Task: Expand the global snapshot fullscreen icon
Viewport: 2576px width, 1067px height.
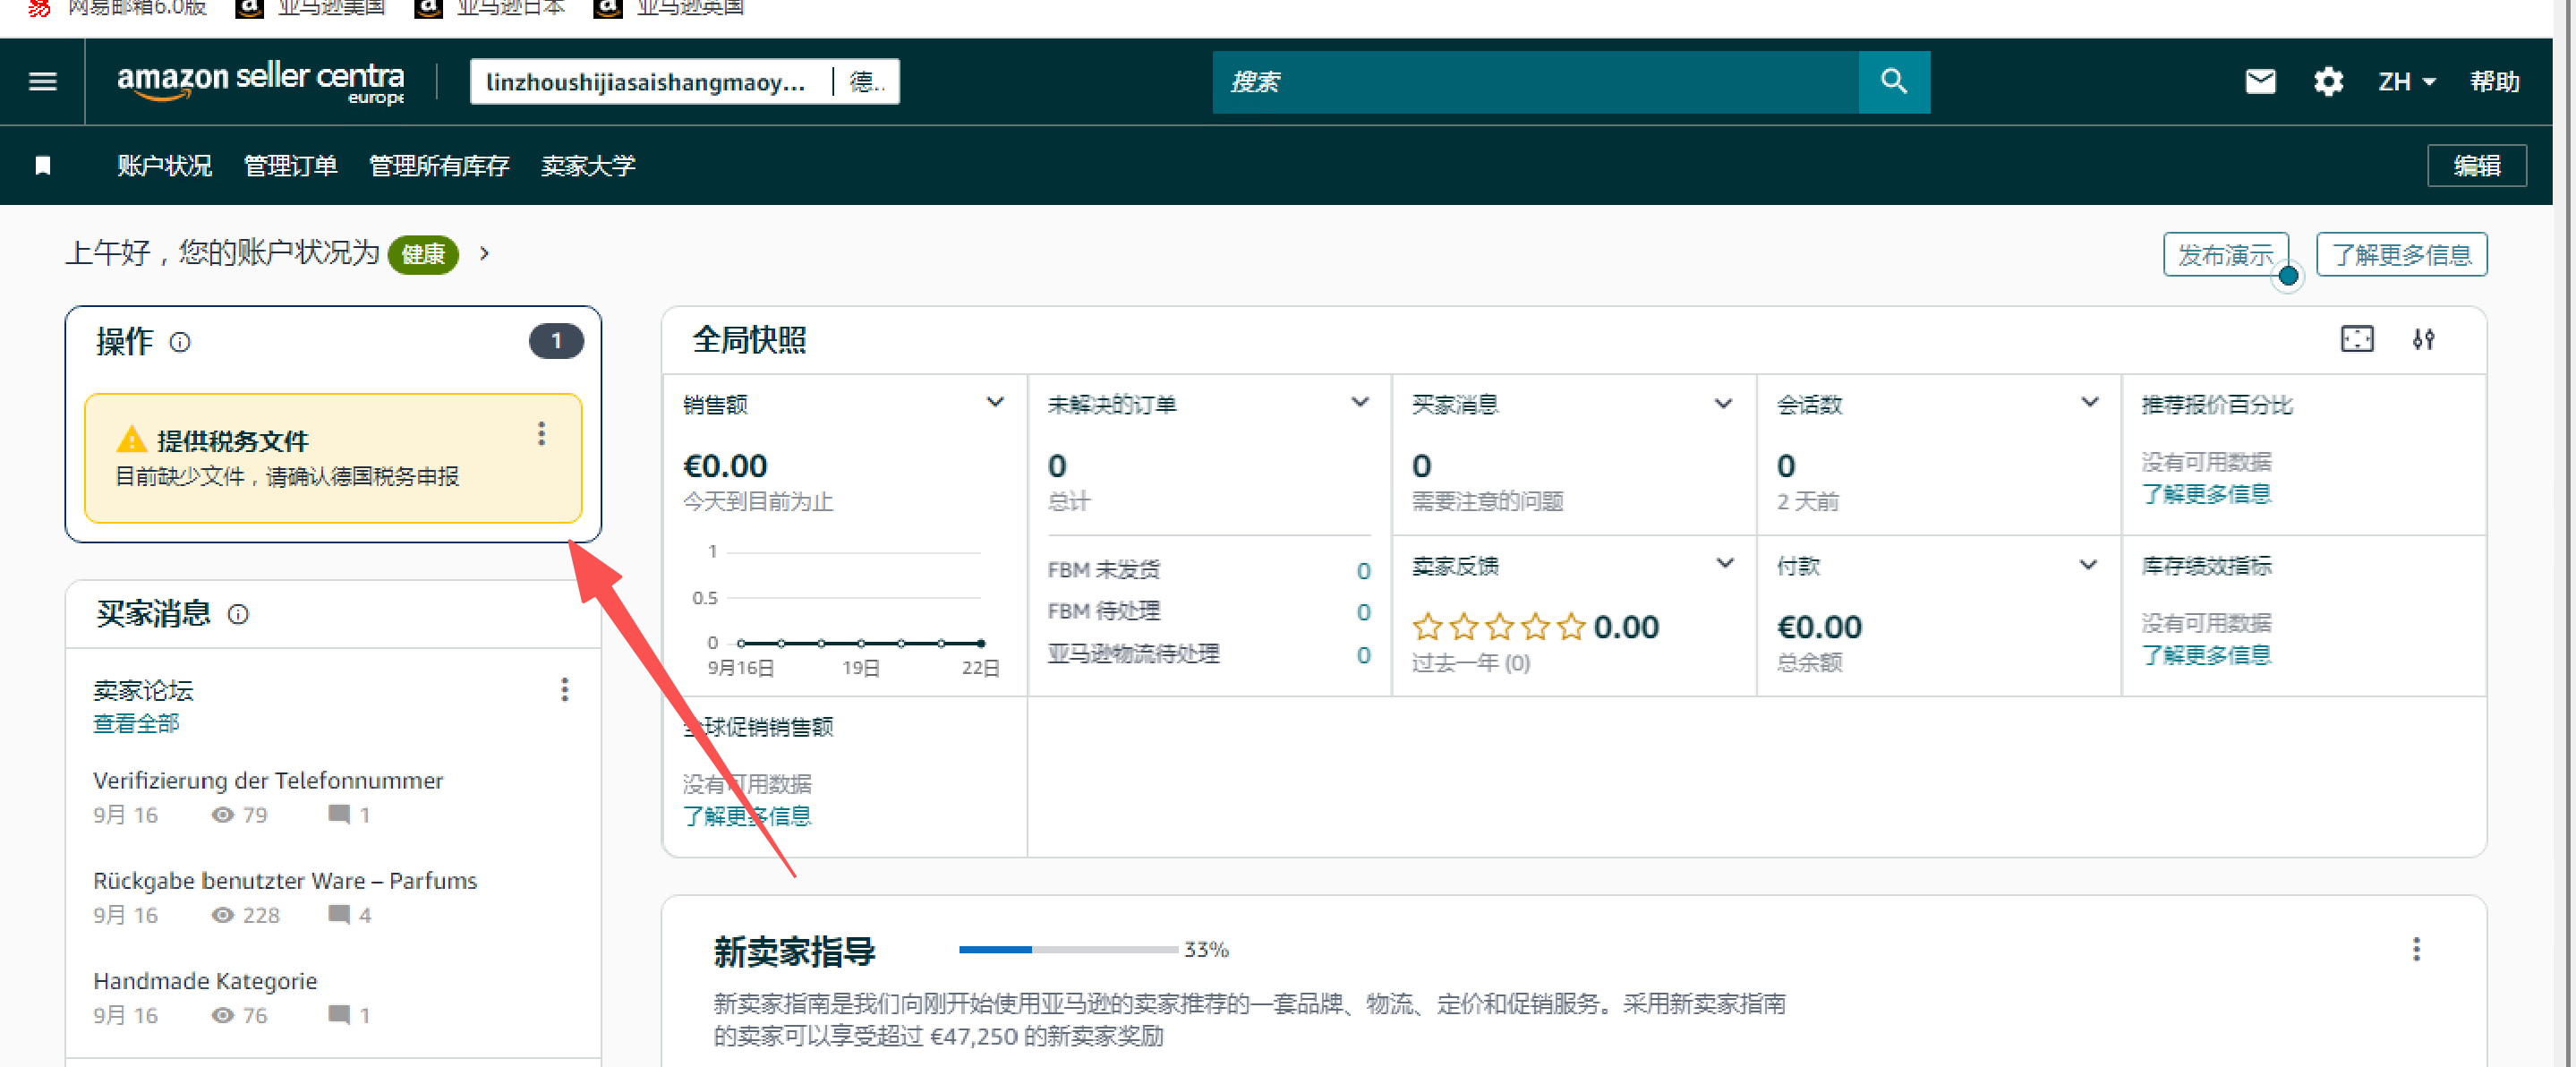Action: click(x=2356, y=339)
